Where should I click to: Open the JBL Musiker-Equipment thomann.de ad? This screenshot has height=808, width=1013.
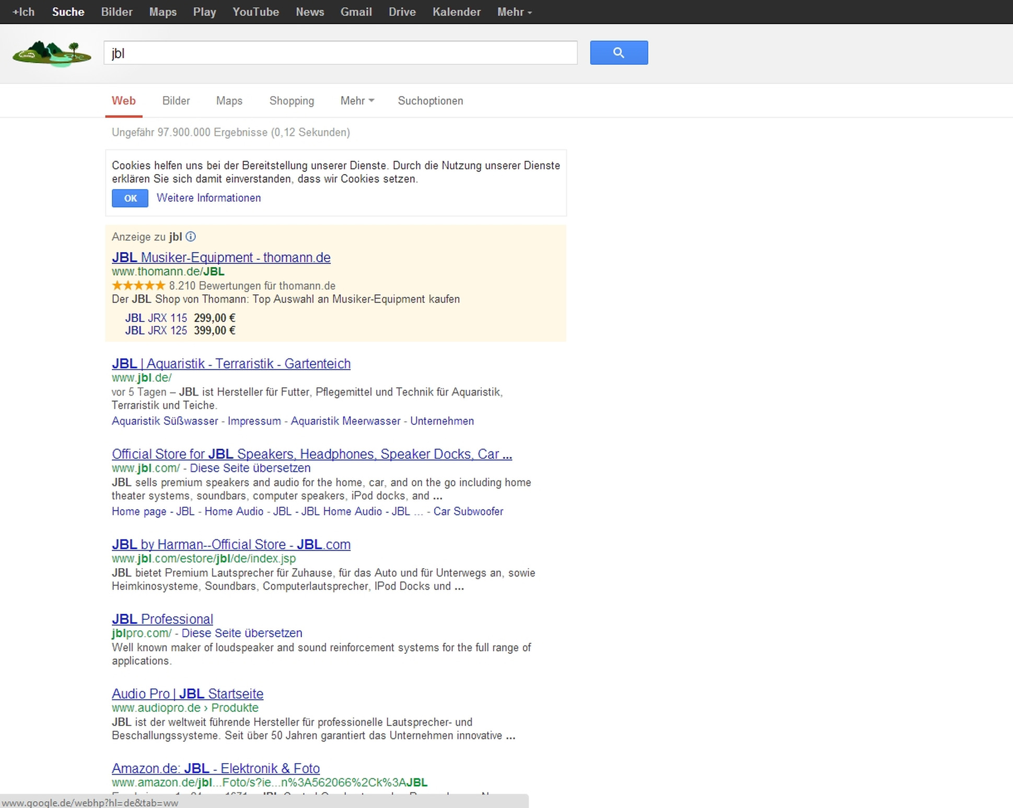(x=221, y=257)
